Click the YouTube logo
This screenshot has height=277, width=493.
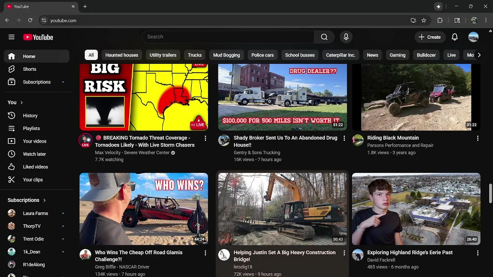pyautogui.click(x=38, y=37)
